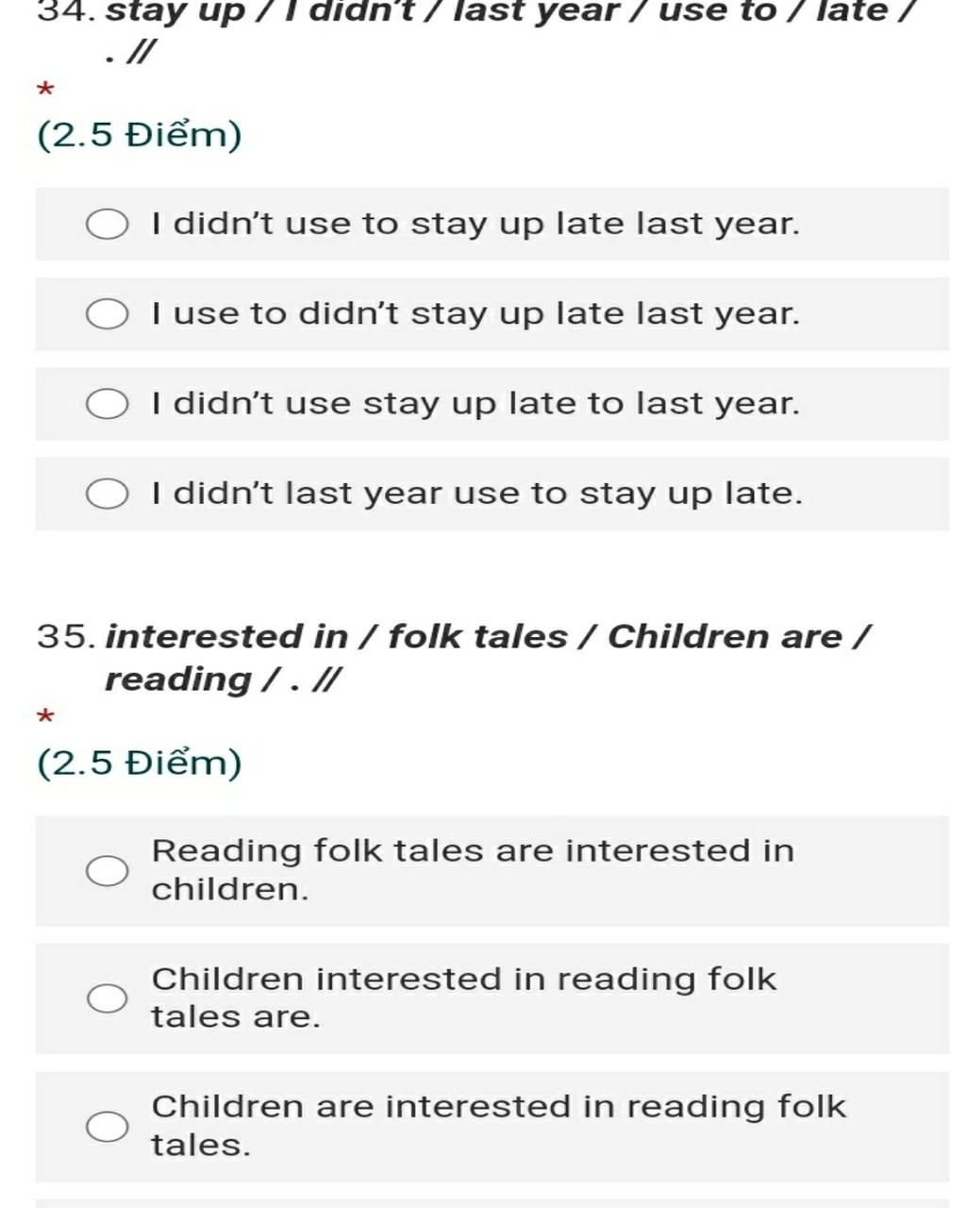966x1208 pixels.
Task: Click answer text "I didn't last year use to stay up late."
Action: point(477,494)
